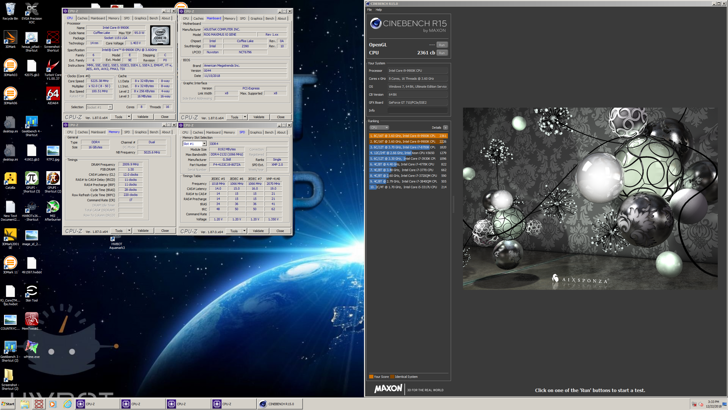Screen dimensions: 728x410
Task: Expand ranking Details arrow in Cinebench
Action: (x=446, y=128)
